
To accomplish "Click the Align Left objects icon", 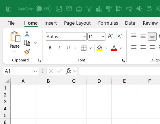I will (119, 9).
